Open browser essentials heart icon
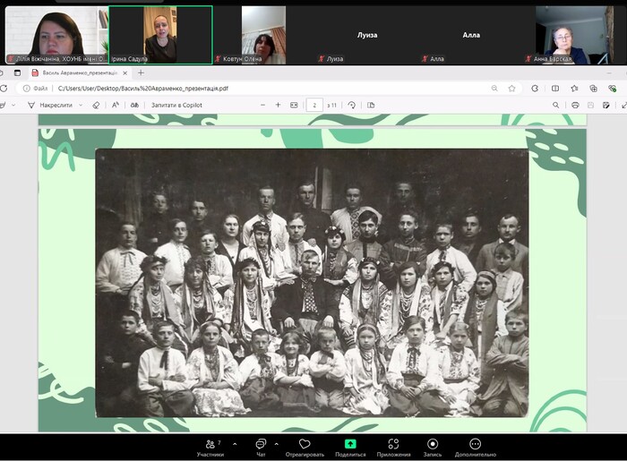 click(612, 89)
